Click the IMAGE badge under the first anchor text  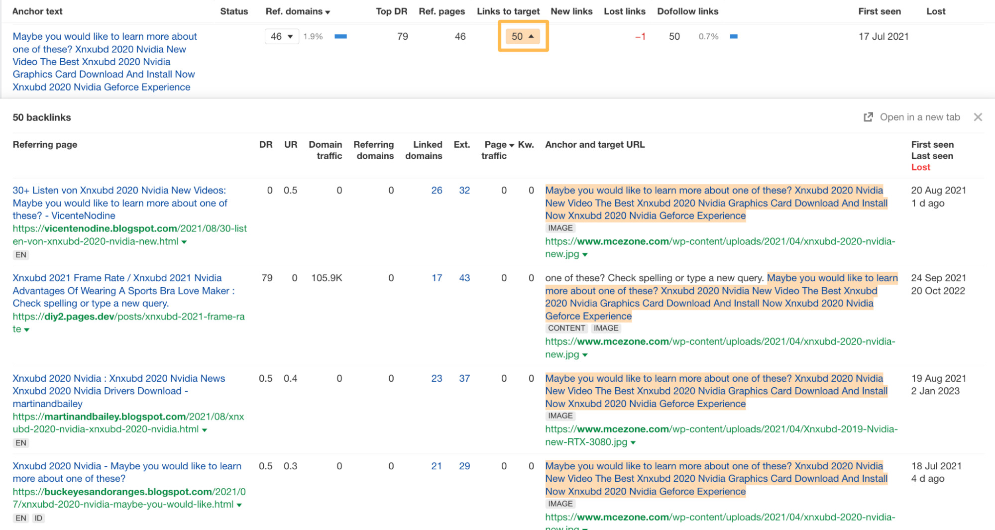tap(559, 228)
